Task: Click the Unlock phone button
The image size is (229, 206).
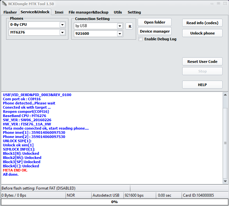Action: pyautogui.click(x=202, y=33)
